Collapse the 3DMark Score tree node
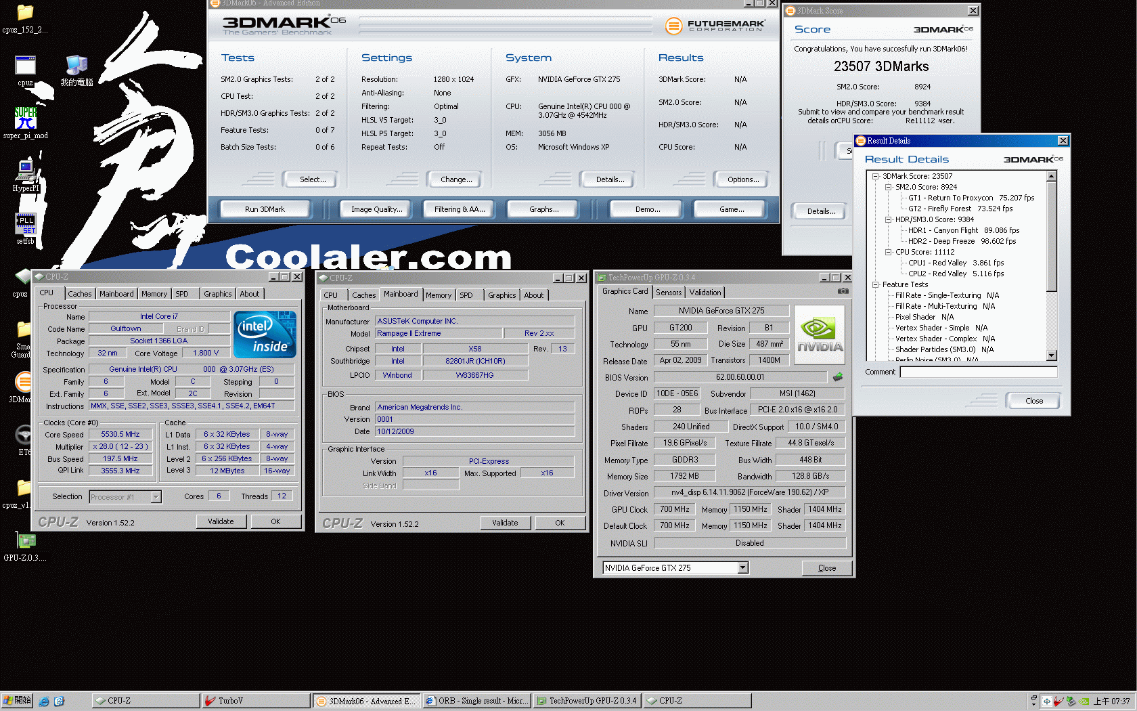This screenshot has width=1137, height=711. pyautogui.click(x=875, y=176)
